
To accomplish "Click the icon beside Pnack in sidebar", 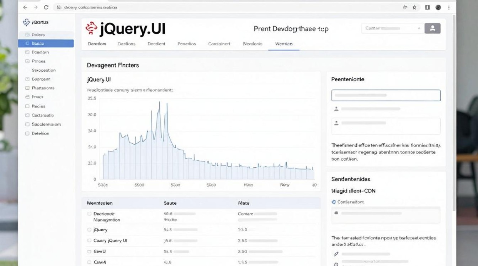I will 27,97.
